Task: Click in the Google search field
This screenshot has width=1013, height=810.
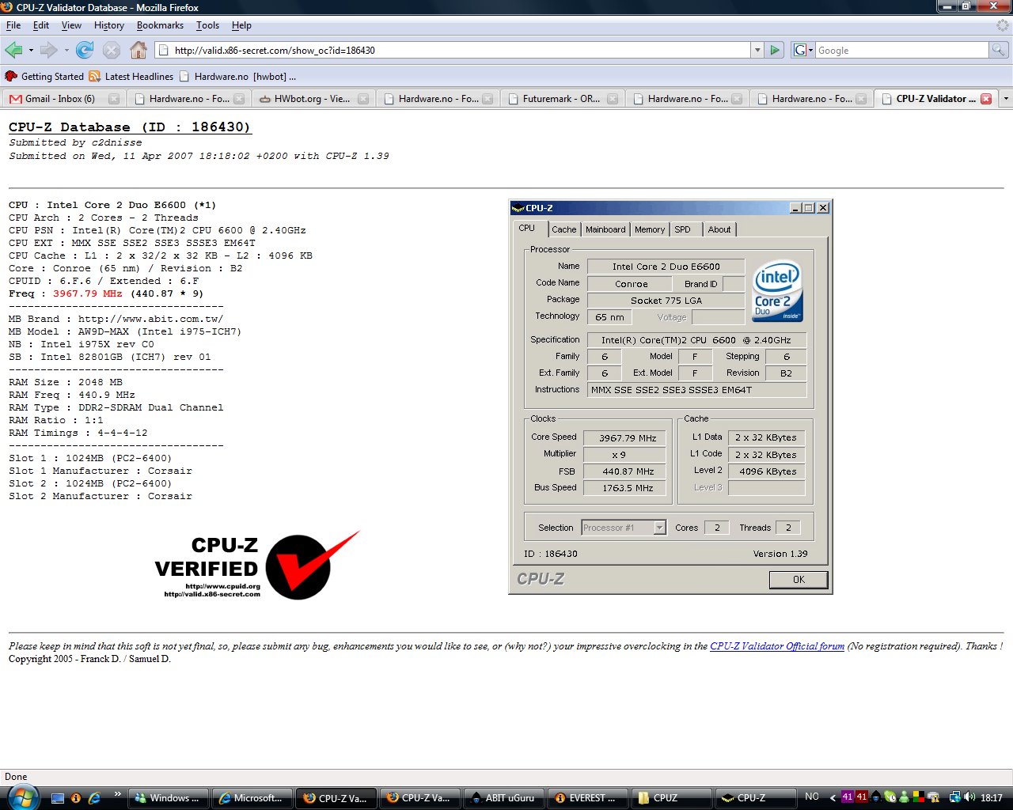Action: click(x=902, y=50)
